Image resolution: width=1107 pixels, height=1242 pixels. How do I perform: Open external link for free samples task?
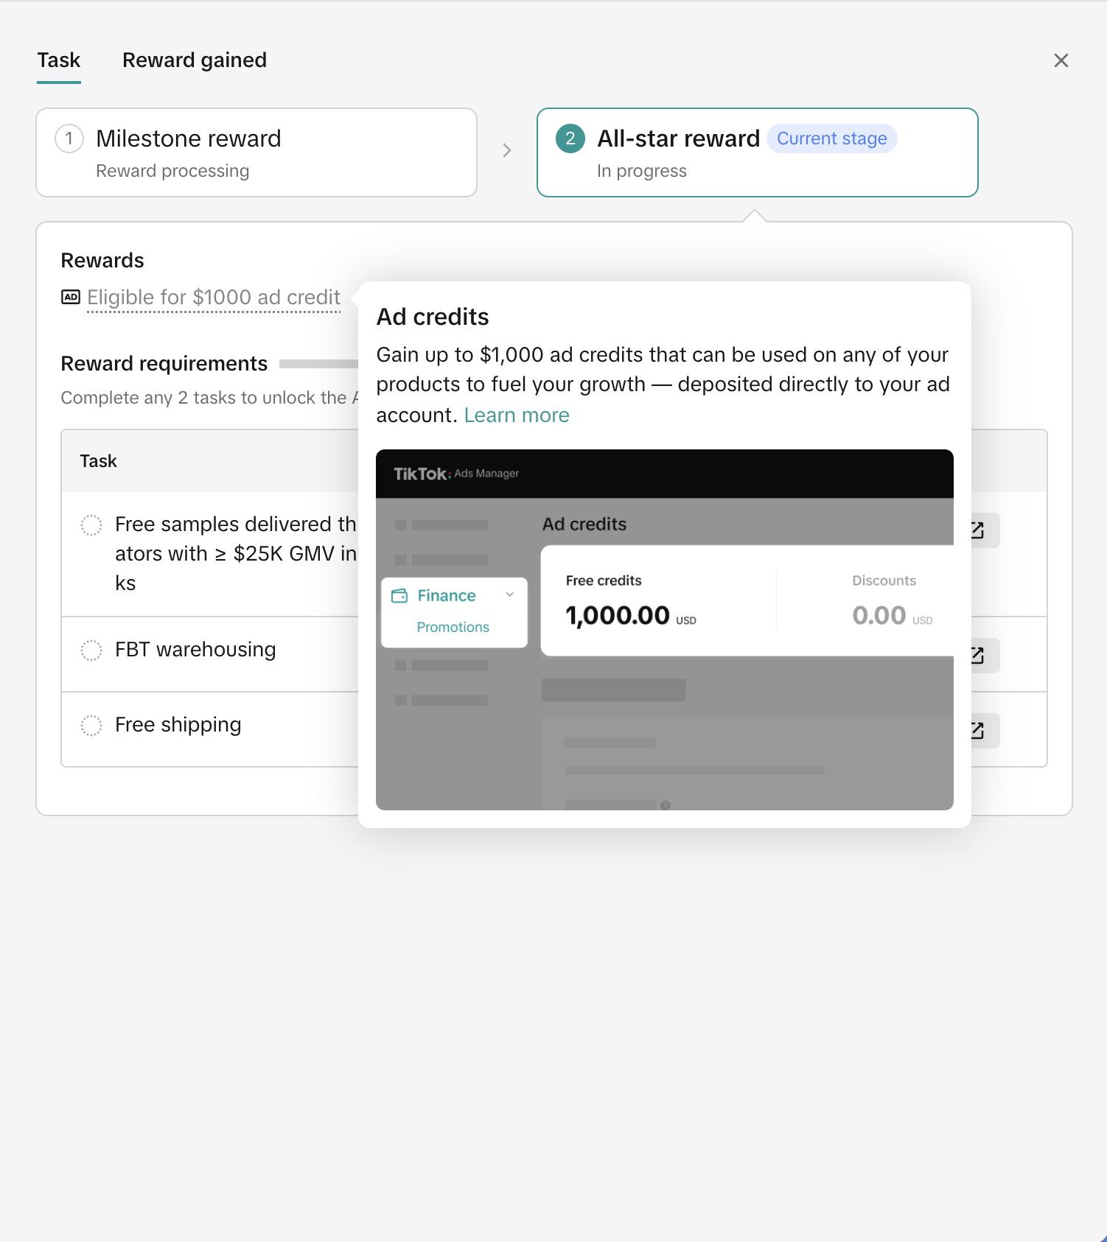click(980, 530)
